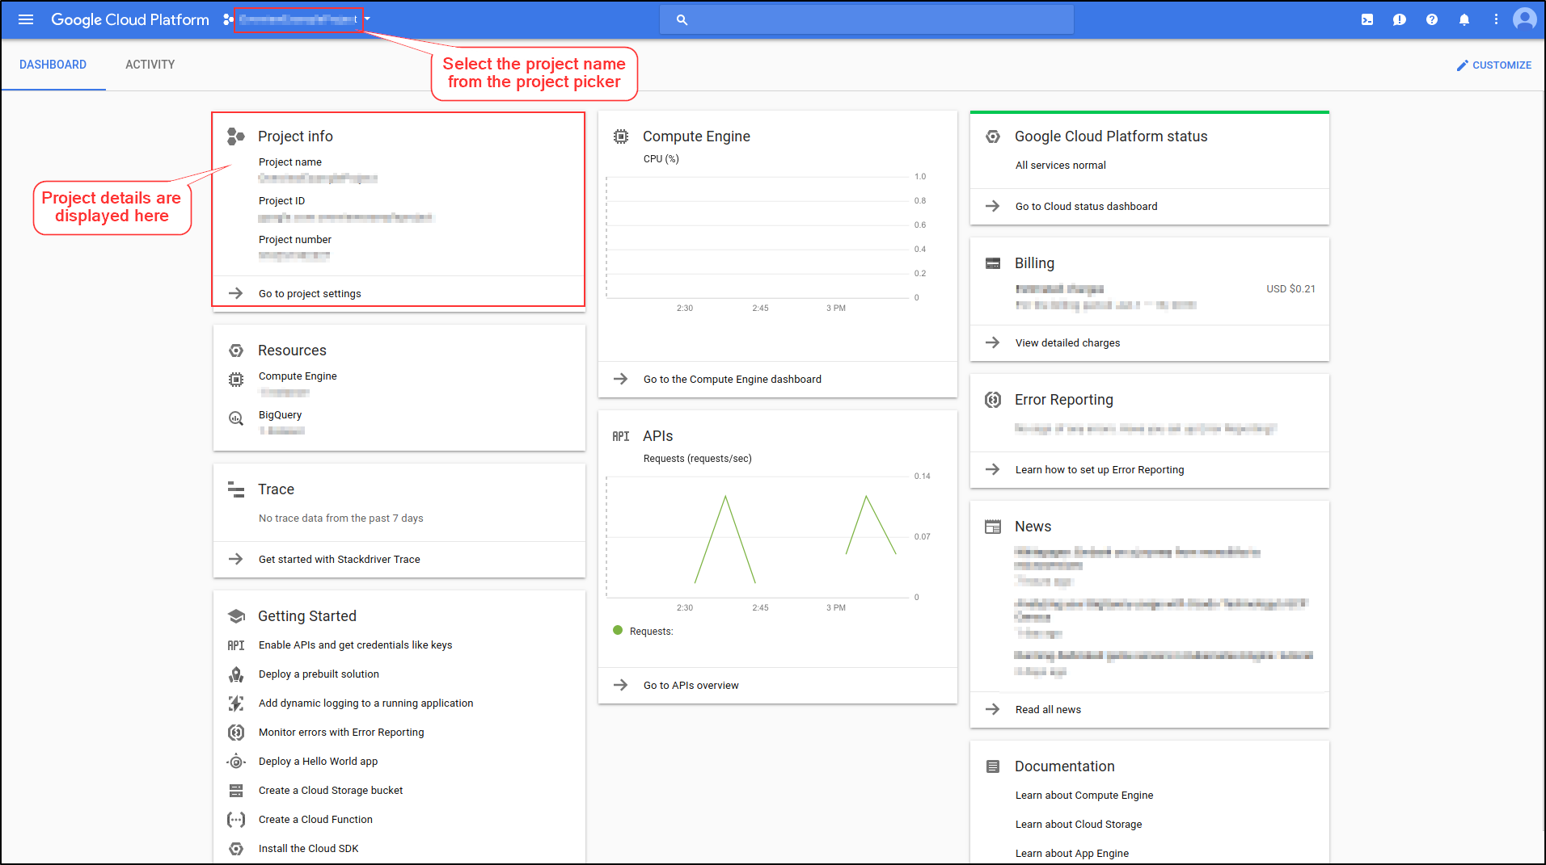Image resolution: width=1546 pixels, height=865 pixels.
Task: Open BigQuery under Resources
Action: tap(280, 415)
